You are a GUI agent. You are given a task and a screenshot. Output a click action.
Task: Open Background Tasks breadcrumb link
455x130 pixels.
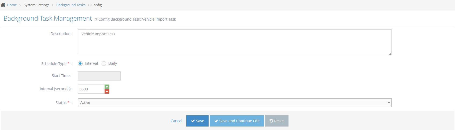point(71,5)
